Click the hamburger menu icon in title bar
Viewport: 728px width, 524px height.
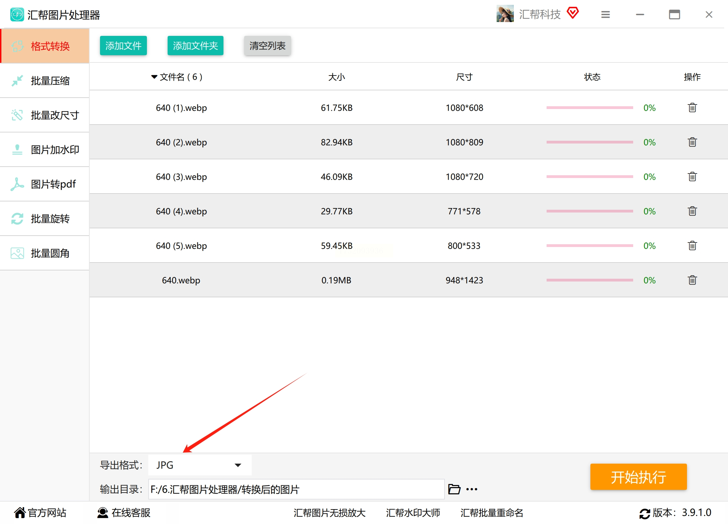pos(606,14)
